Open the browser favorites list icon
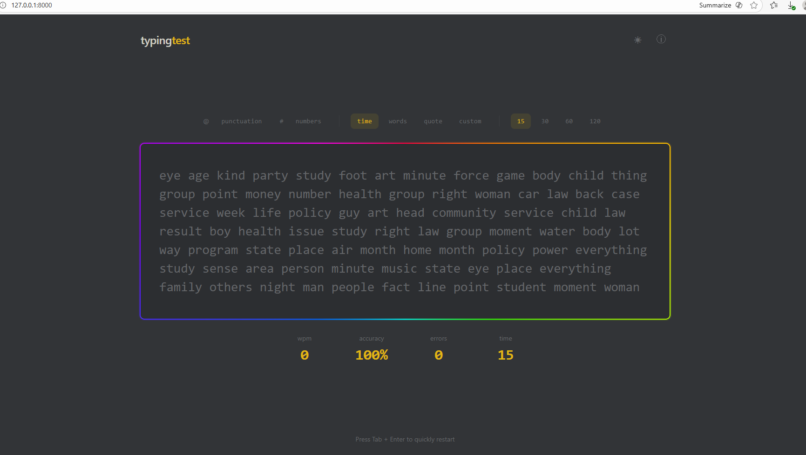The height and width of the screenshot is (455, 806). (x=774, y=6)
